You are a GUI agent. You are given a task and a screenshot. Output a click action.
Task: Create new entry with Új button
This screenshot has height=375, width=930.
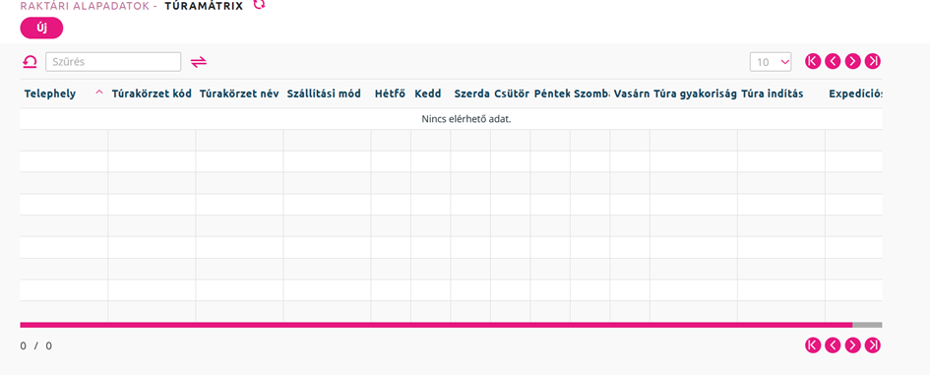[x=41, y=28]
